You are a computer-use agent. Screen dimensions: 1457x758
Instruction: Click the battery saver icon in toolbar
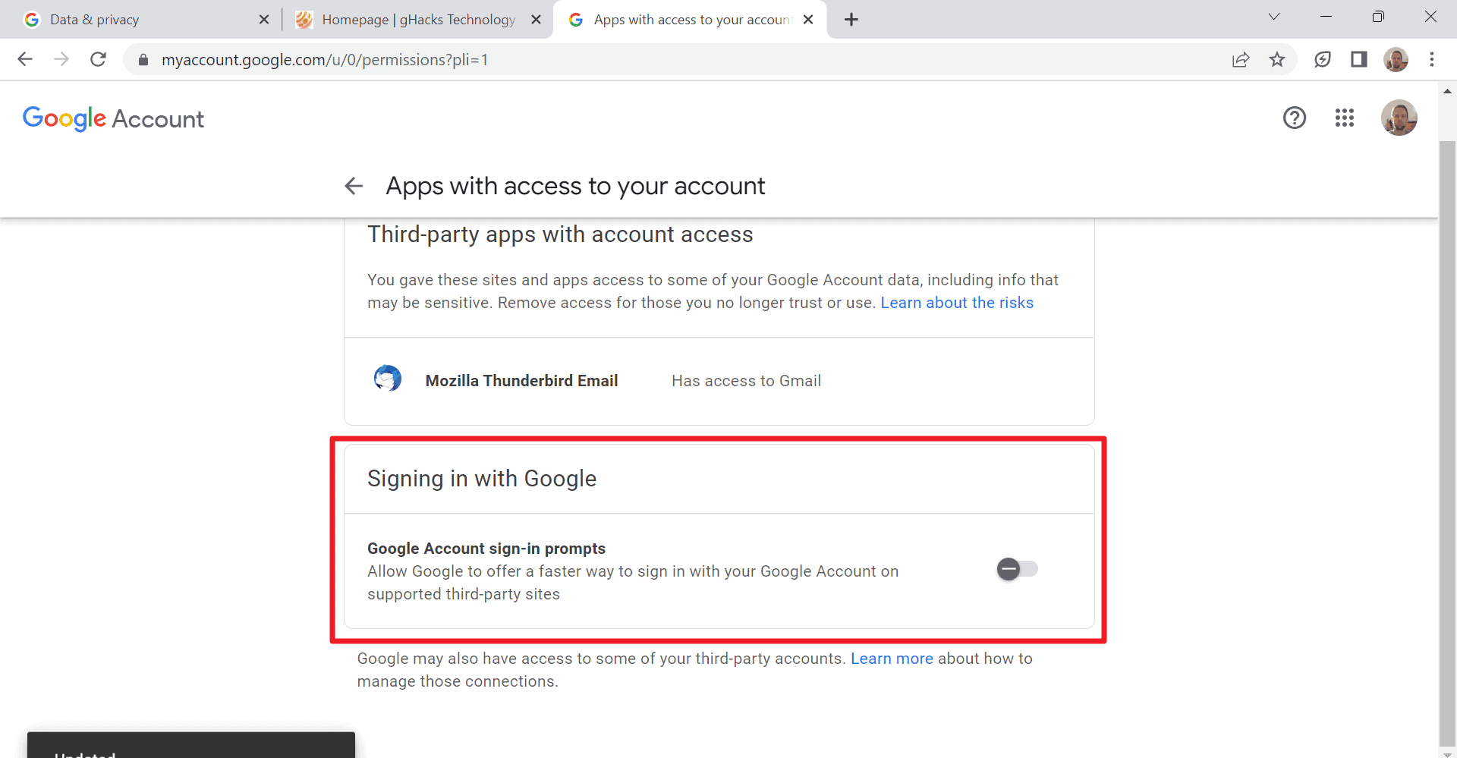tap(1323, 59)
